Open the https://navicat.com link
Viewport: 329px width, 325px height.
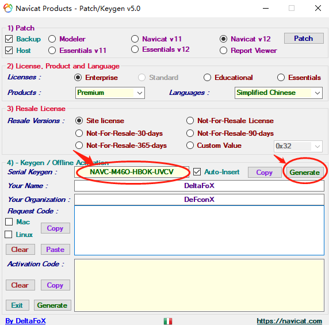point(289,321)
